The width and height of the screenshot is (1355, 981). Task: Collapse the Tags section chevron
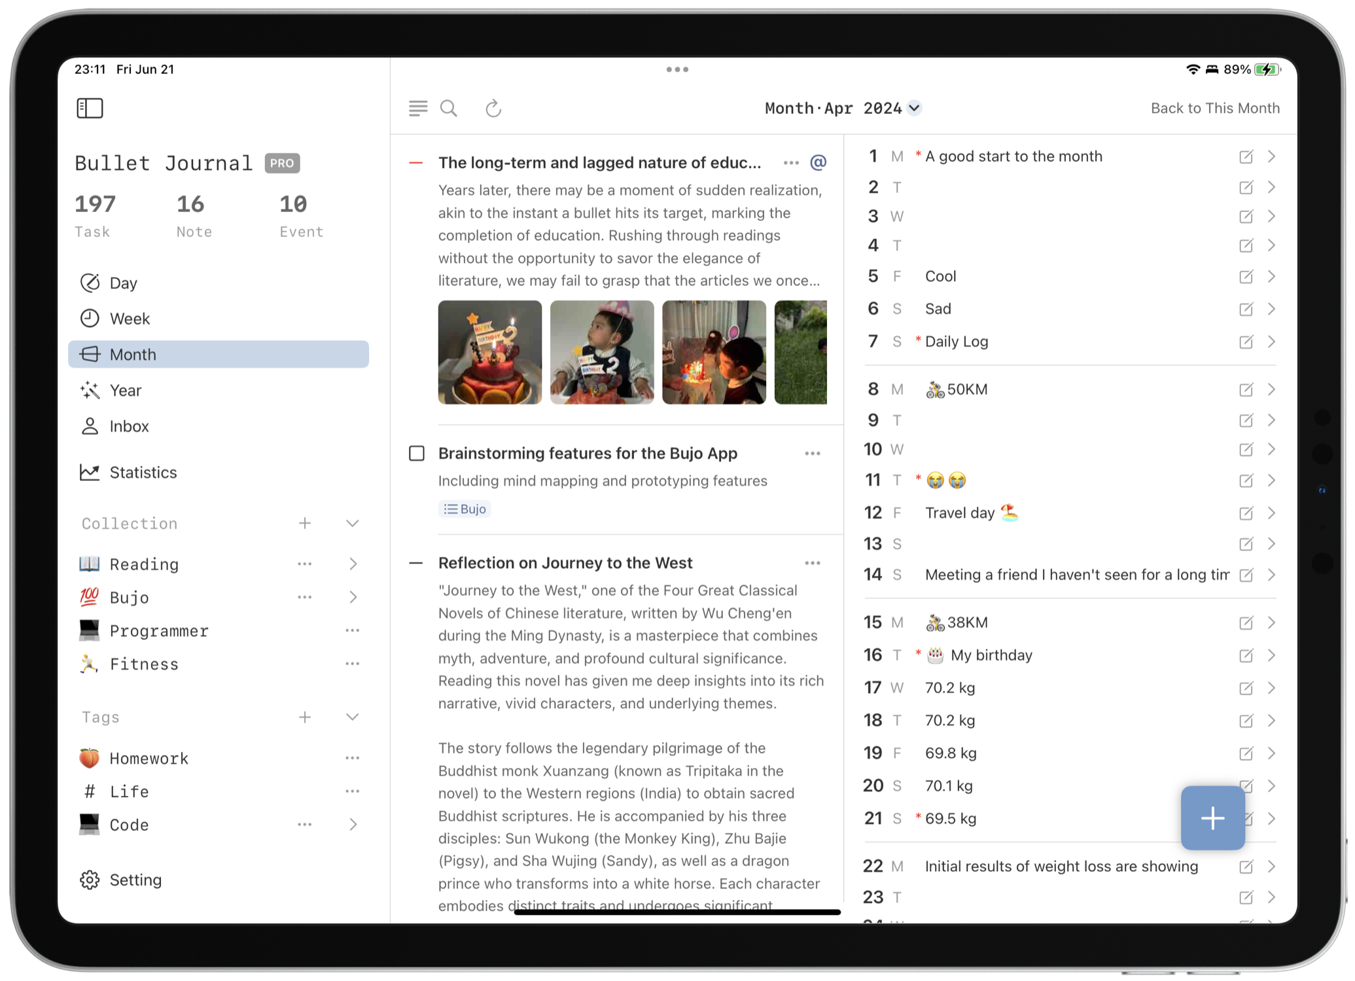pyautogui.click(x=353, y=717)
